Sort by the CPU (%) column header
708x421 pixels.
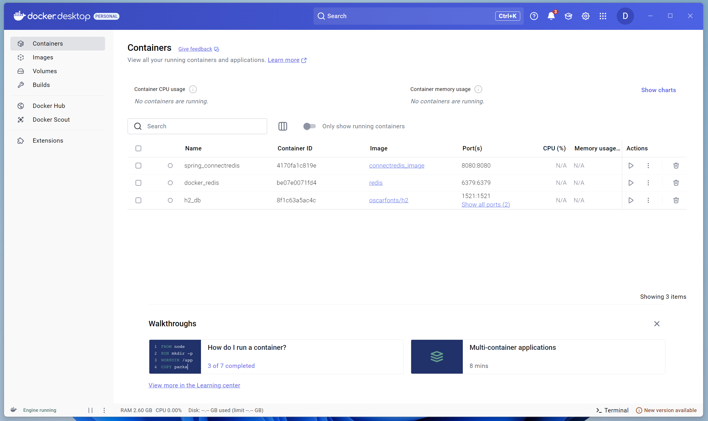(554, 148)
